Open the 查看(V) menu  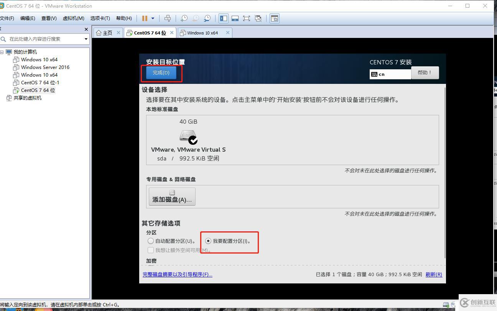(49, 18)
